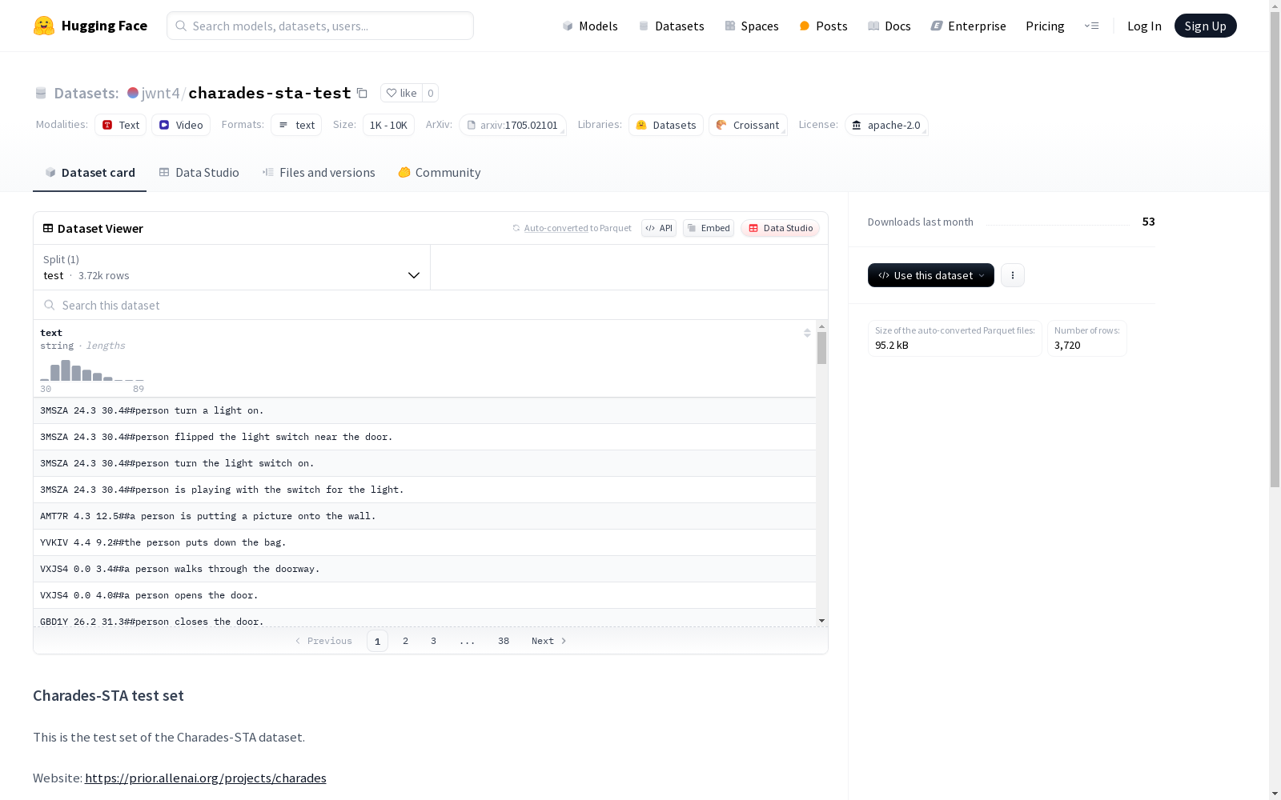This screenshot has height=800, width=1281.
Task: Switch to Files and versions tab
Action: 319,172
